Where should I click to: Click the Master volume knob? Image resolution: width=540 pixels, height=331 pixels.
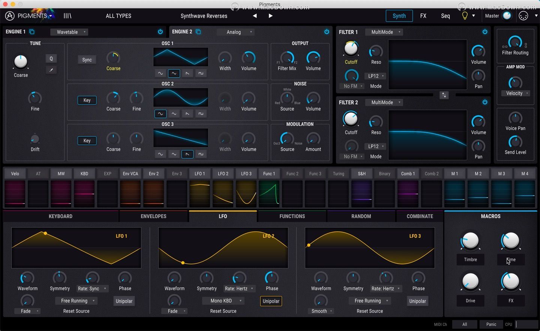point(507,16)
